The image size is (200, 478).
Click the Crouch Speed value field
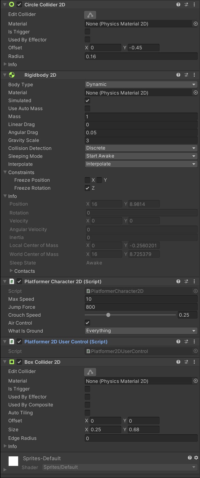[188, 315]
